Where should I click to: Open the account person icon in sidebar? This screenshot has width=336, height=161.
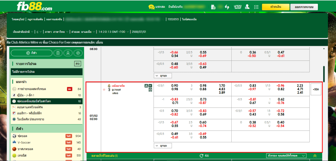point(68,53)
